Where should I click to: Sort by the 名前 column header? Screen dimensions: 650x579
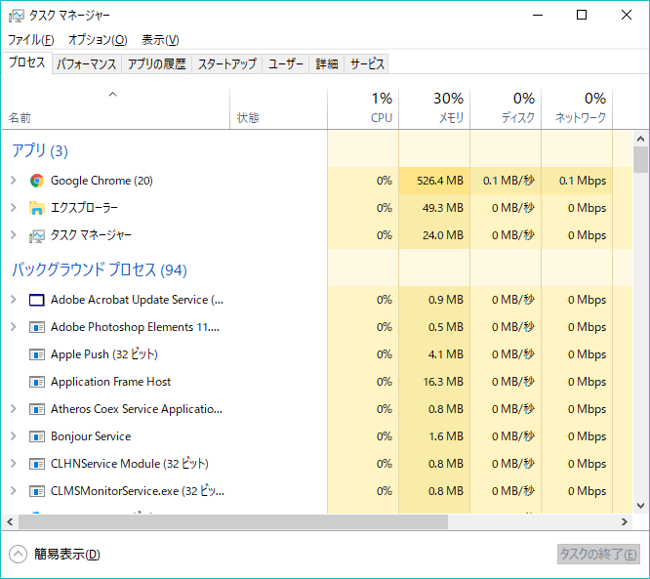[x=116, y=108]
